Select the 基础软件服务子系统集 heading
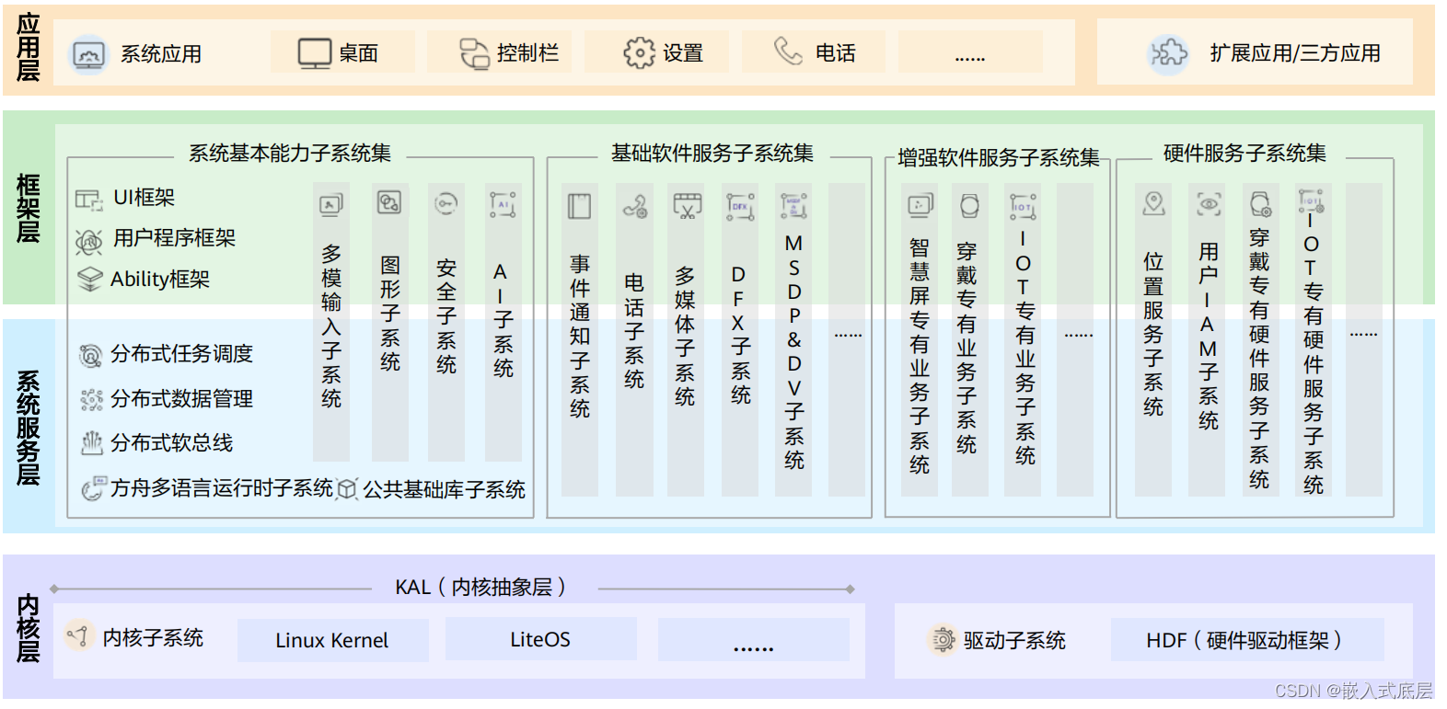This screenshot has height=709, width=1447. coord(712,153)
